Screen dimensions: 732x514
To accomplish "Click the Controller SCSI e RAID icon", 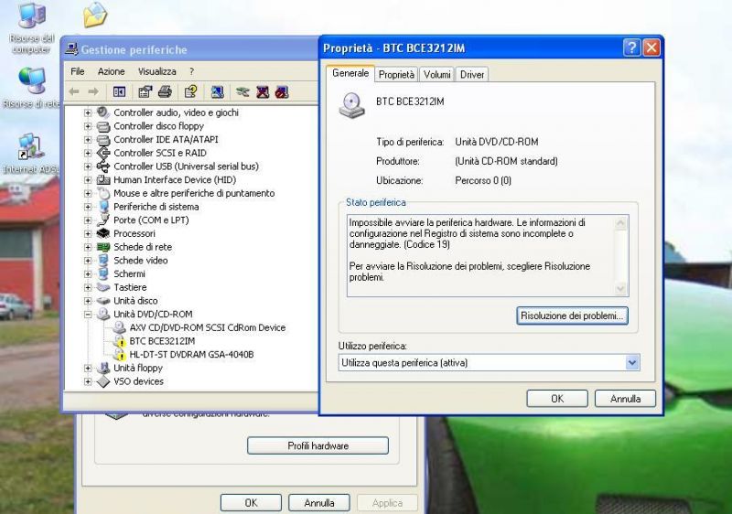I will click(x=103, y=153).
